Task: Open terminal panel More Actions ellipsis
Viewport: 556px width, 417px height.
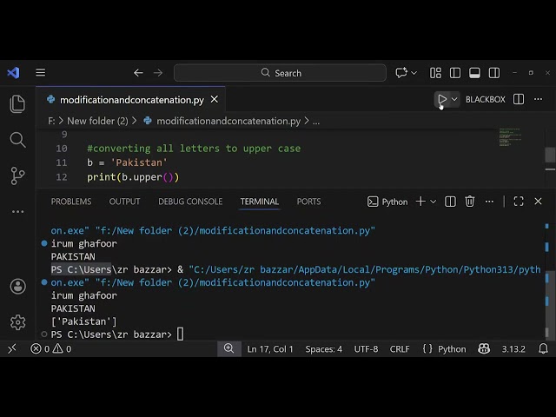Action: 489,202
